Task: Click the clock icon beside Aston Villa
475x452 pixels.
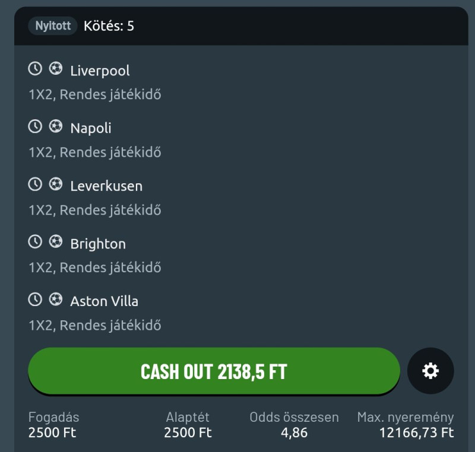Action: point(35,300)
